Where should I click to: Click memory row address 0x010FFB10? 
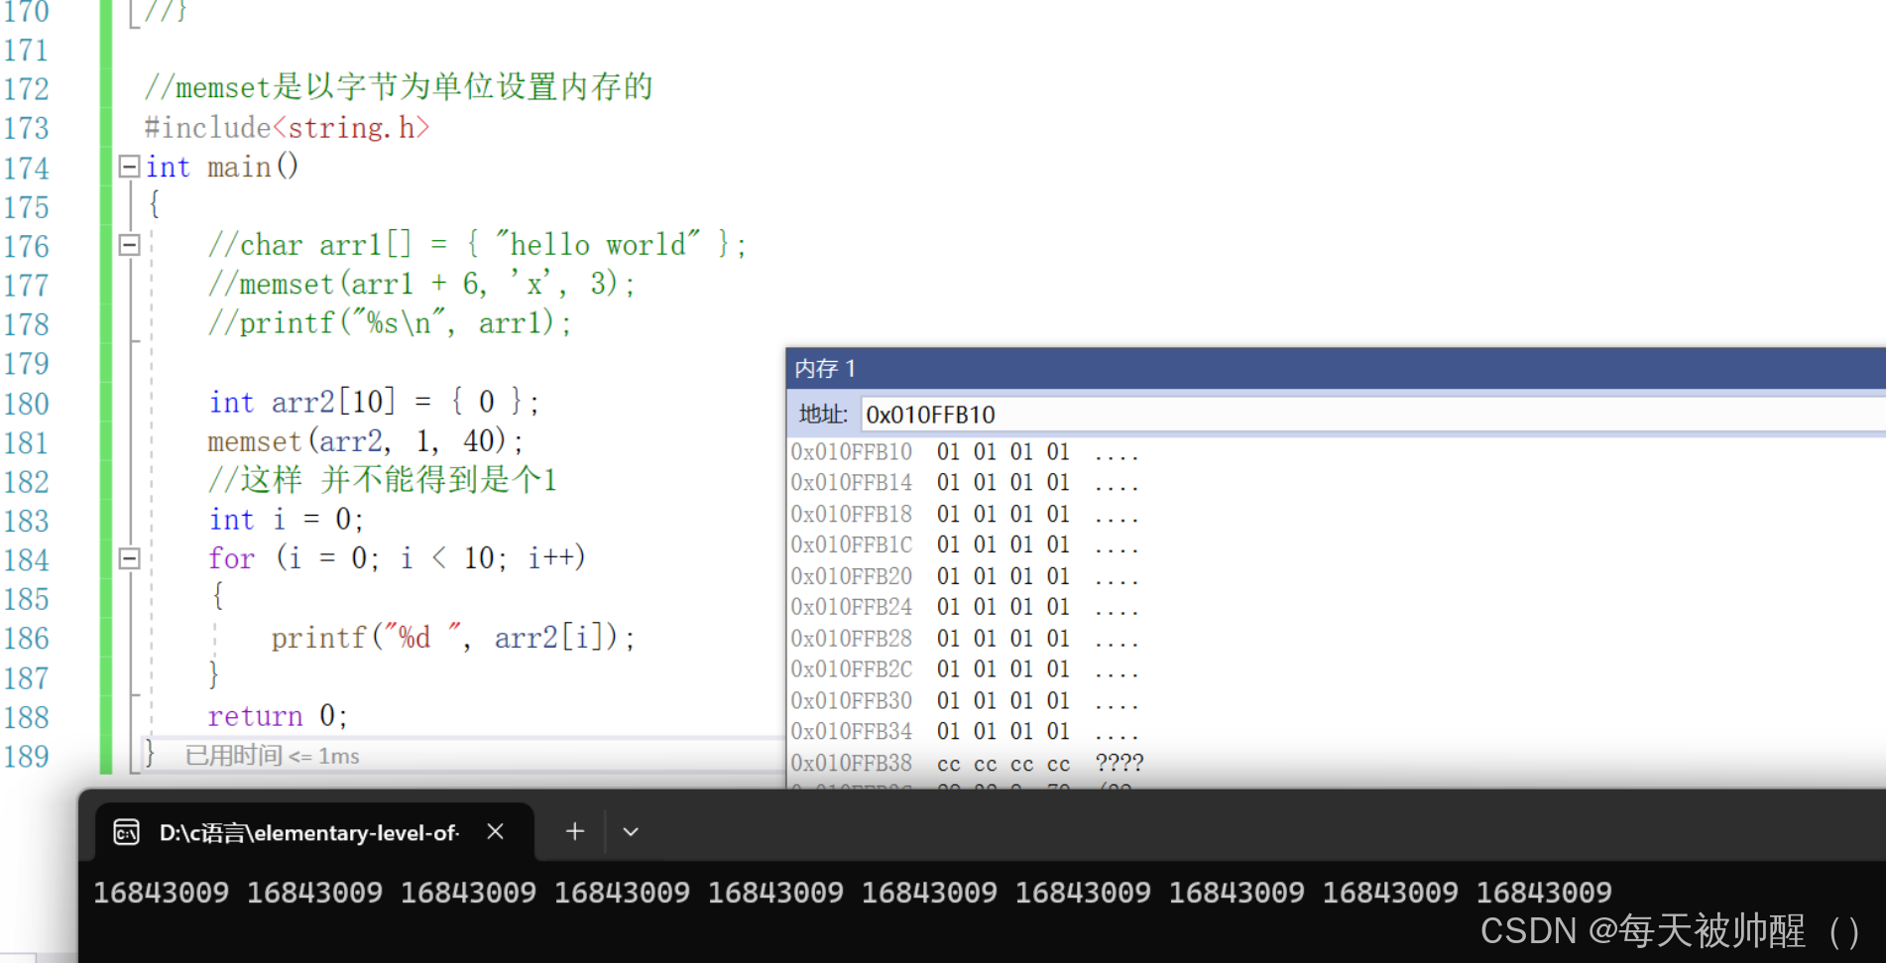coord(851,452)
